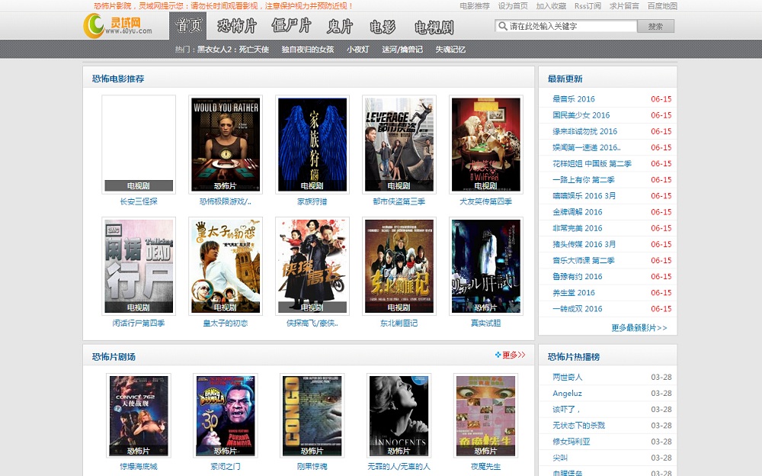Open the 夜魔先生 poster
The image size is (762, 476).
coord(486,416)
